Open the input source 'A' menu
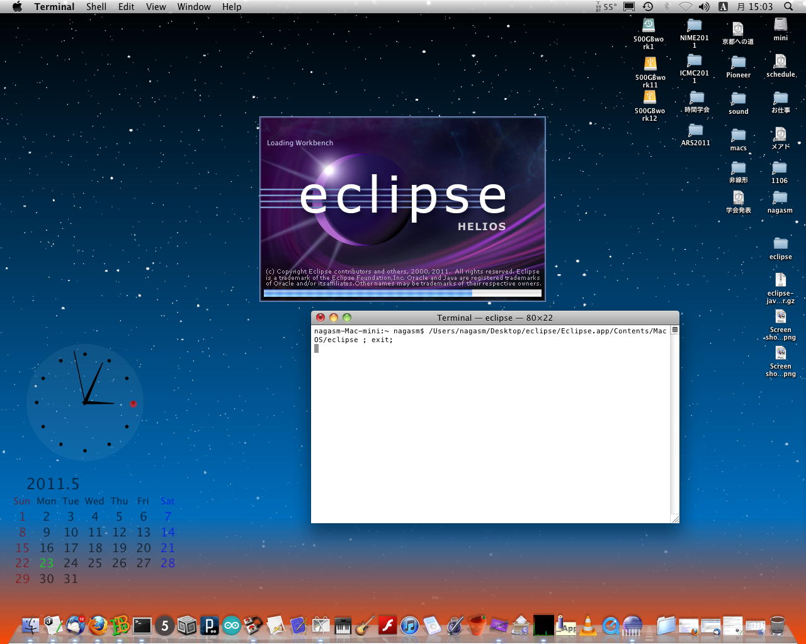Viewport: 806px width, 644px height. [723, 7]
